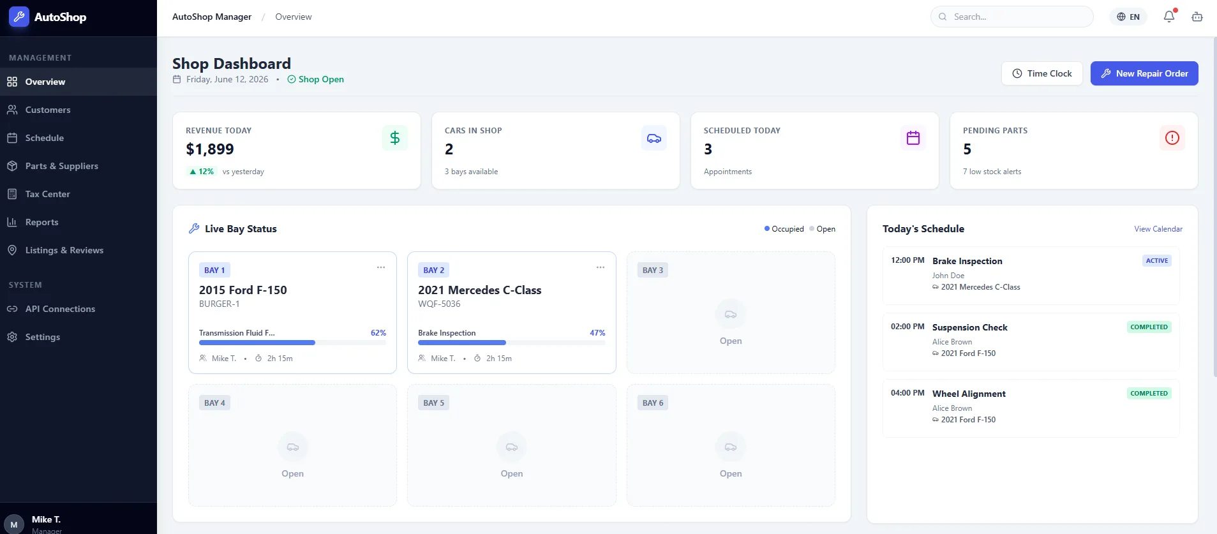Click the robot assistant icon in header
The width and height of the screenshot is (1217, 534).
(1197, 17)
